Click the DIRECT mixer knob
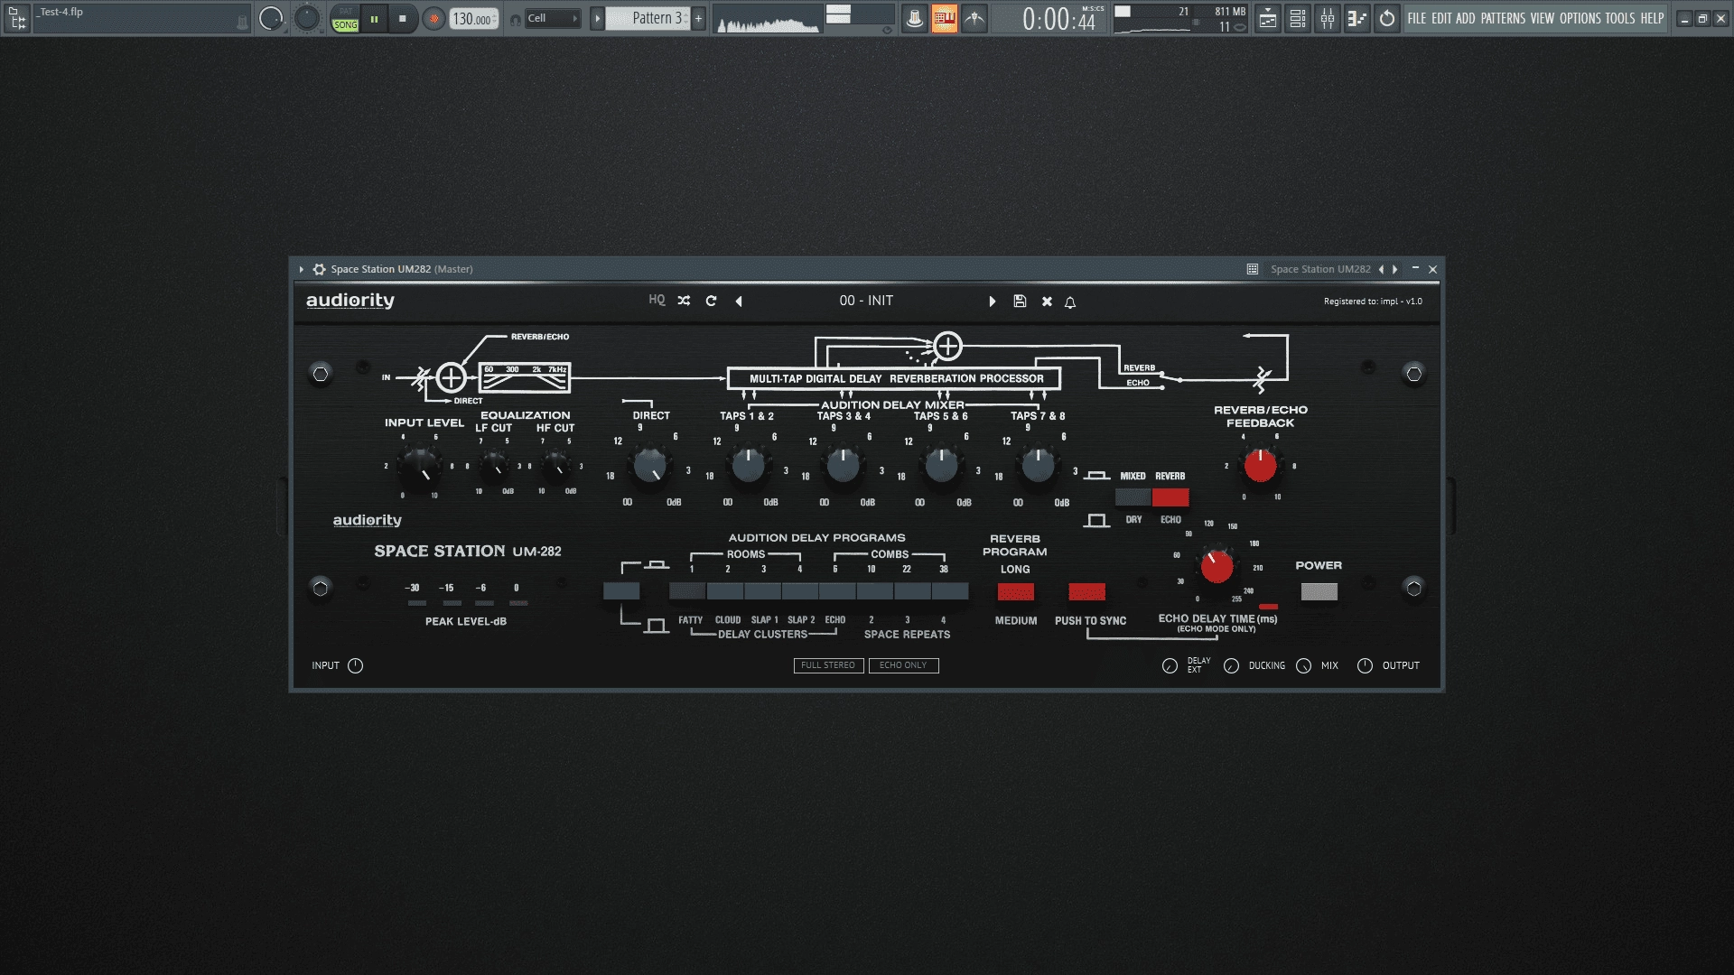This screenshot has height=975, width=1734. (650, 466)
